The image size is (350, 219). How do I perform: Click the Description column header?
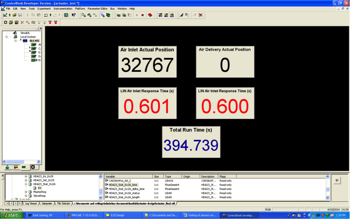coord(209,176)
